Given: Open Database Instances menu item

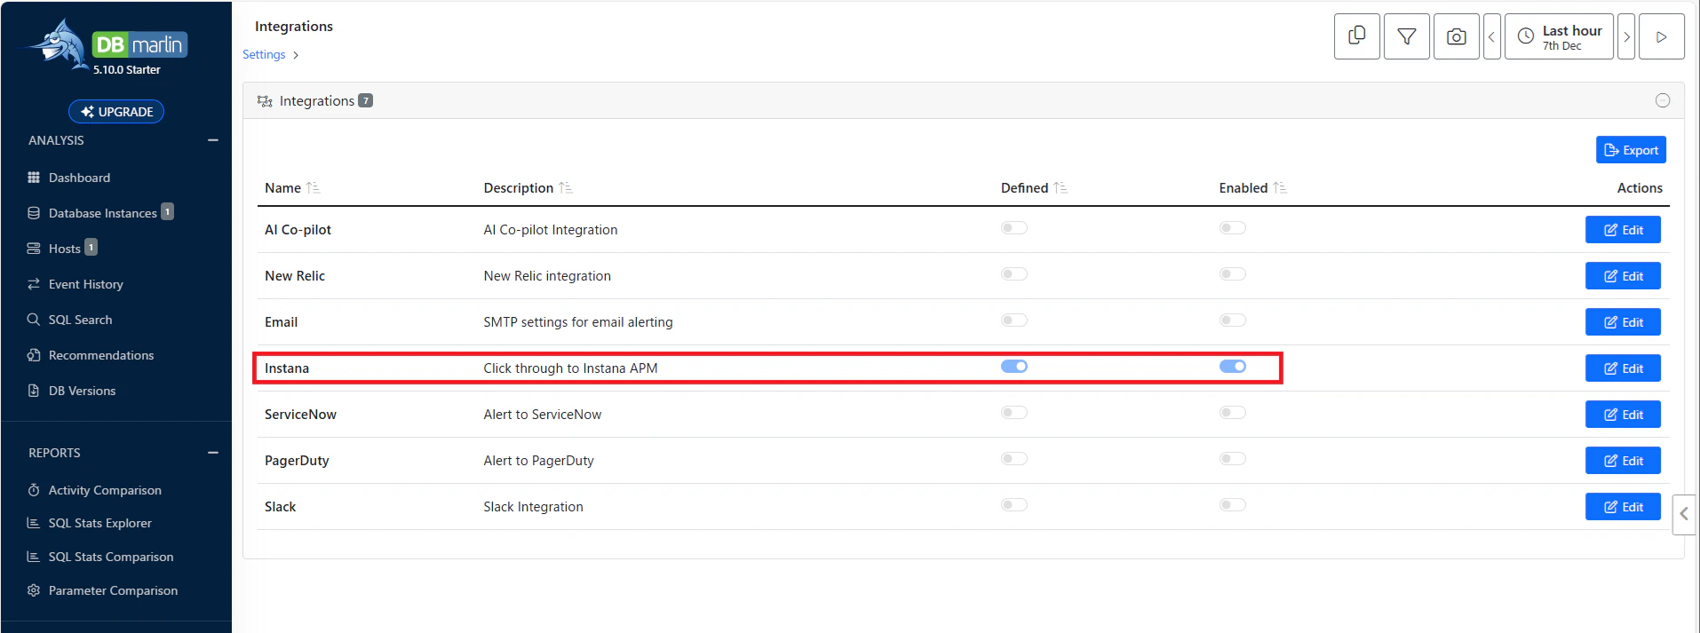Looking at the screenshot, I should click(x=102, y=213).
